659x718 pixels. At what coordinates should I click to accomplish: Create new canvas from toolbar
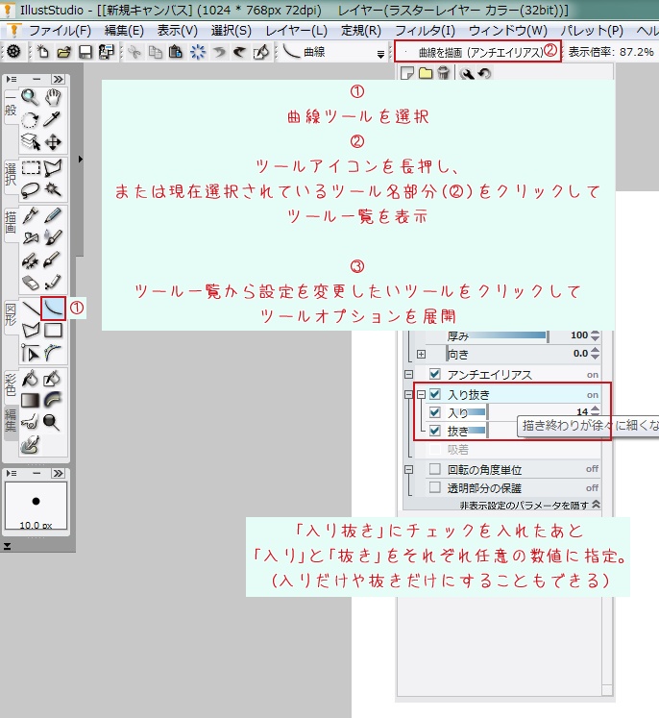42,52
